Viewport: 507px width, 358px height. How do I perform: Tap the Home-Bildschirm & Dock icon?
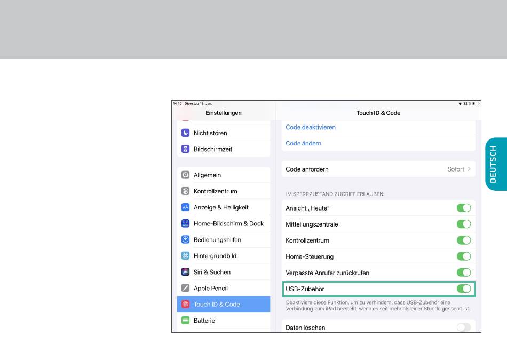click(x=185, y=223)
